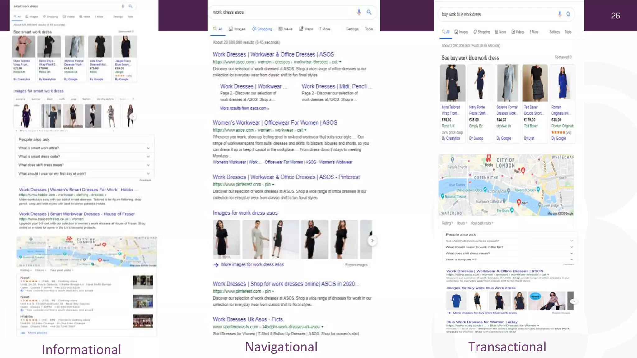Click microphone icon in 'buy work blue work dress' search
637x358 pixels.
(x=560, y=14)
